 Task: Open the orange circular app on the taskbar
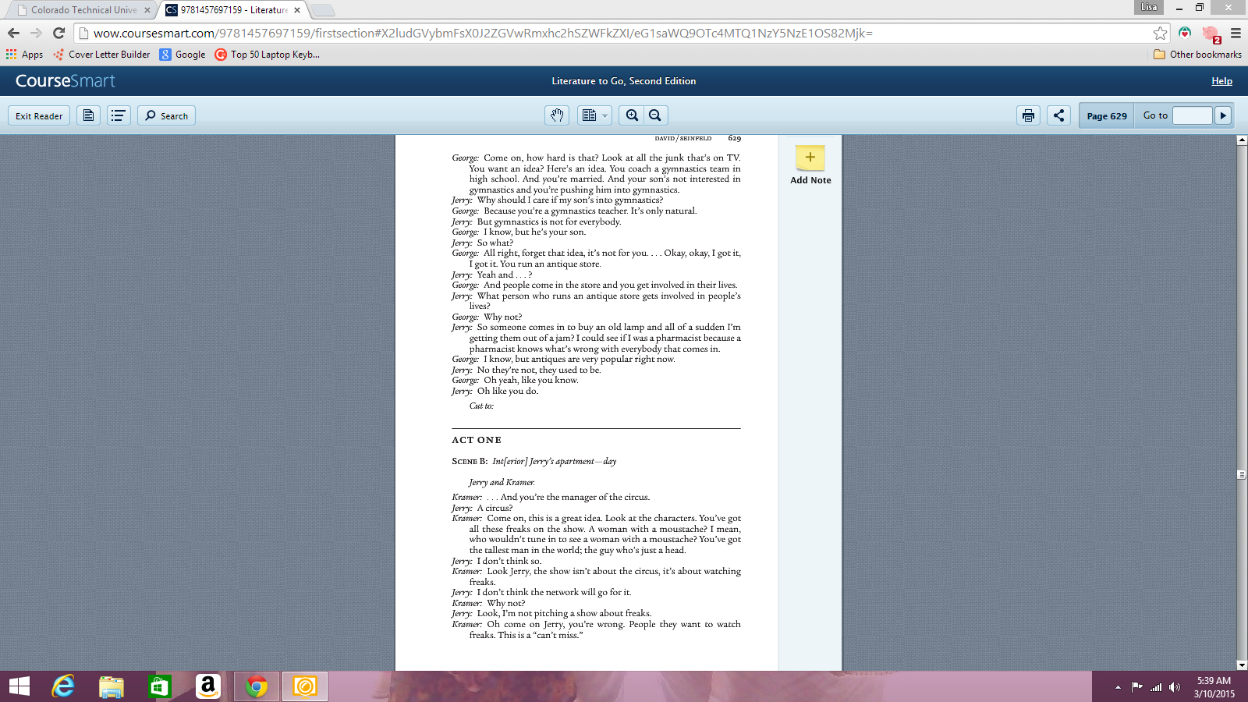pyautogui.click(x=304, y=686)
